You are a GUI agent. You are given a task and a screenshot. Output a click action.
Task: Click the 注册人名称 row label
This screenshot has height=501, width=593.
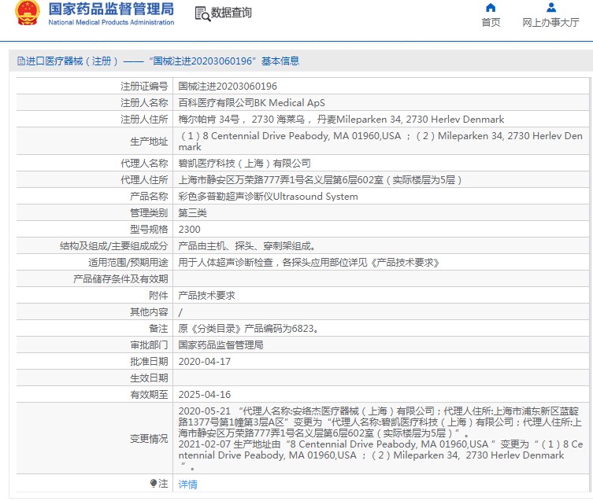coord(144,103)
